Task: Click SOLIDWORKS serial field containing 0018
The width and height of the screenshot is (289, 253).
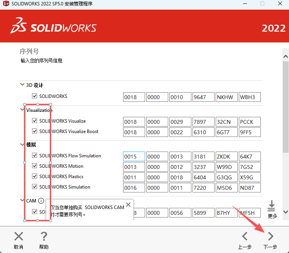Action: point(134,97)
